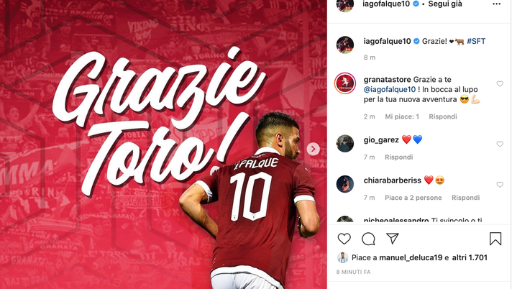Open the @iagofalque10 mention link
Screen dimensions: 512x289
(390, 89)
